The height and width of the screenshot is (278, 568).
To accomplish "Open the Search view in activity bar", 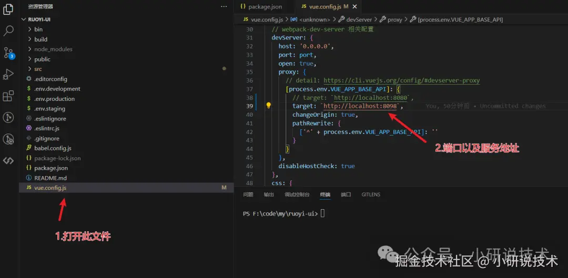I will tap(8, 31).
